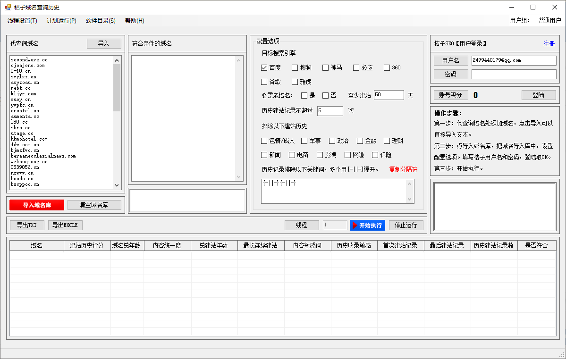Click the 最长连续建站 column header
566x359 pixels.
pos(261,246)
